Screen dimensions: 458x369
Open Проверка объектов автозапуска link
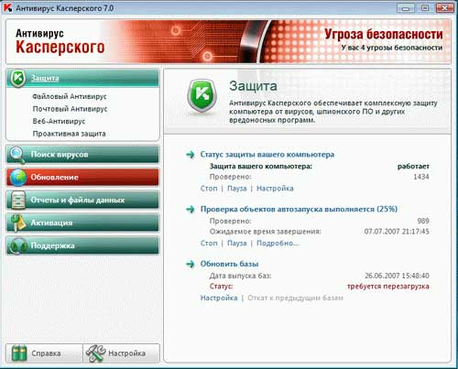coord(299,209)
